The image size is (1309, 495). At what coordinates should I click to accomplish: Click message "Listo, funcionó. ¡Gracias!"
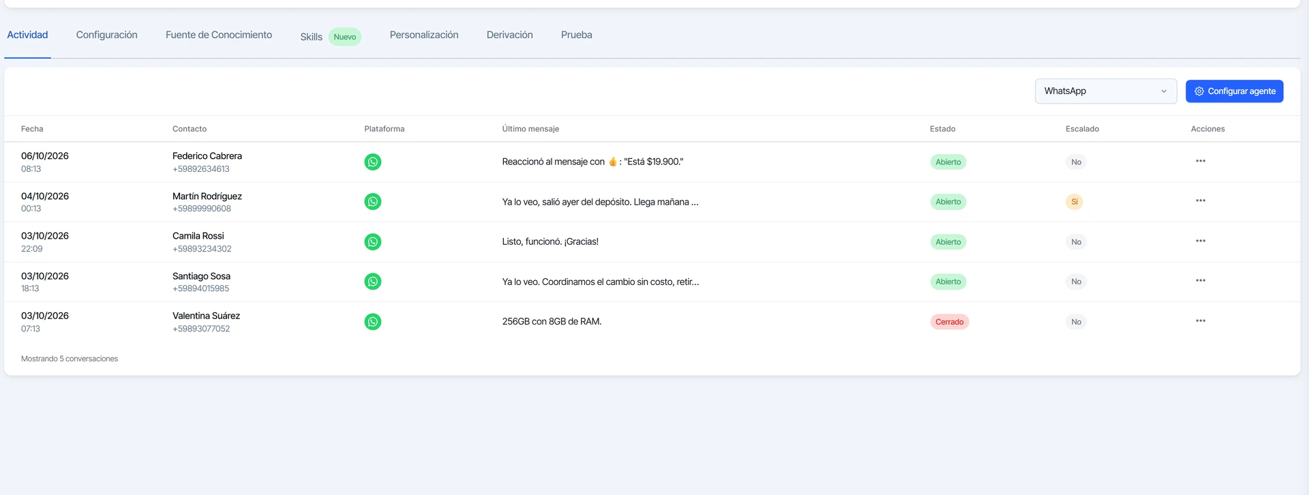(550, 241)
